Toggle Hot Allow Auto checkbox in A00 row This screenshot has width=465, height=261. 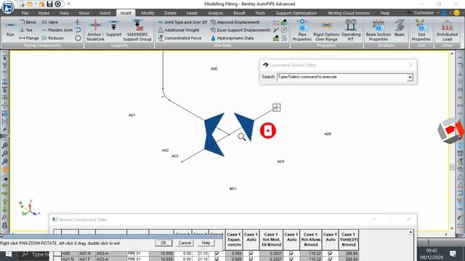pos(291,254)
